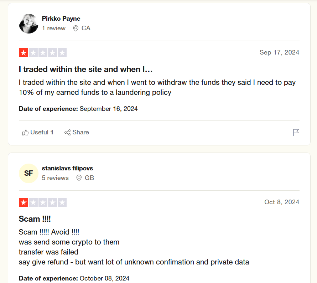Flag Pirkko Payne's review with the flag icon
The image size is (317, 283).
click(x=296, y=133)
